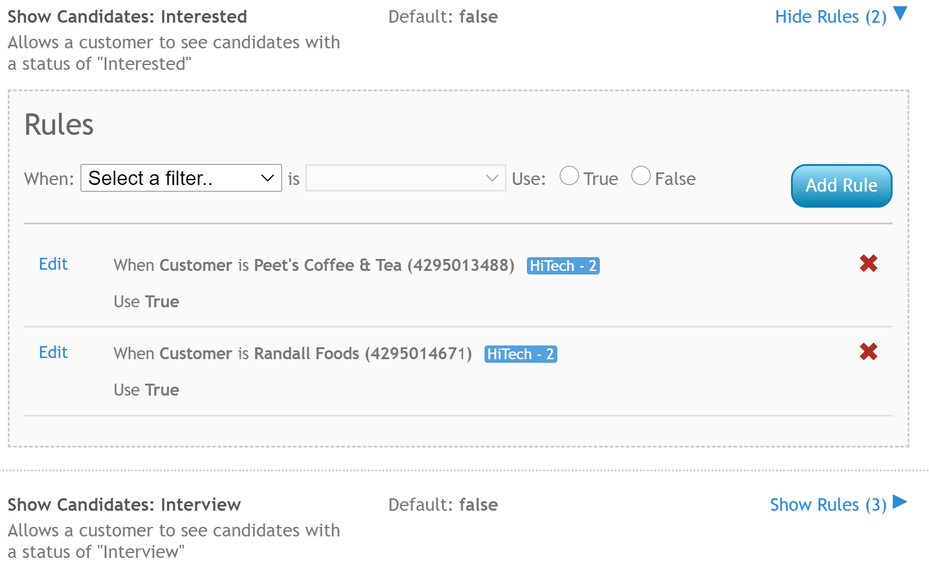Viewport: 929px width, 577px height.
Task: Click the Show Rules (3) link
Action: tap(828, 505)
